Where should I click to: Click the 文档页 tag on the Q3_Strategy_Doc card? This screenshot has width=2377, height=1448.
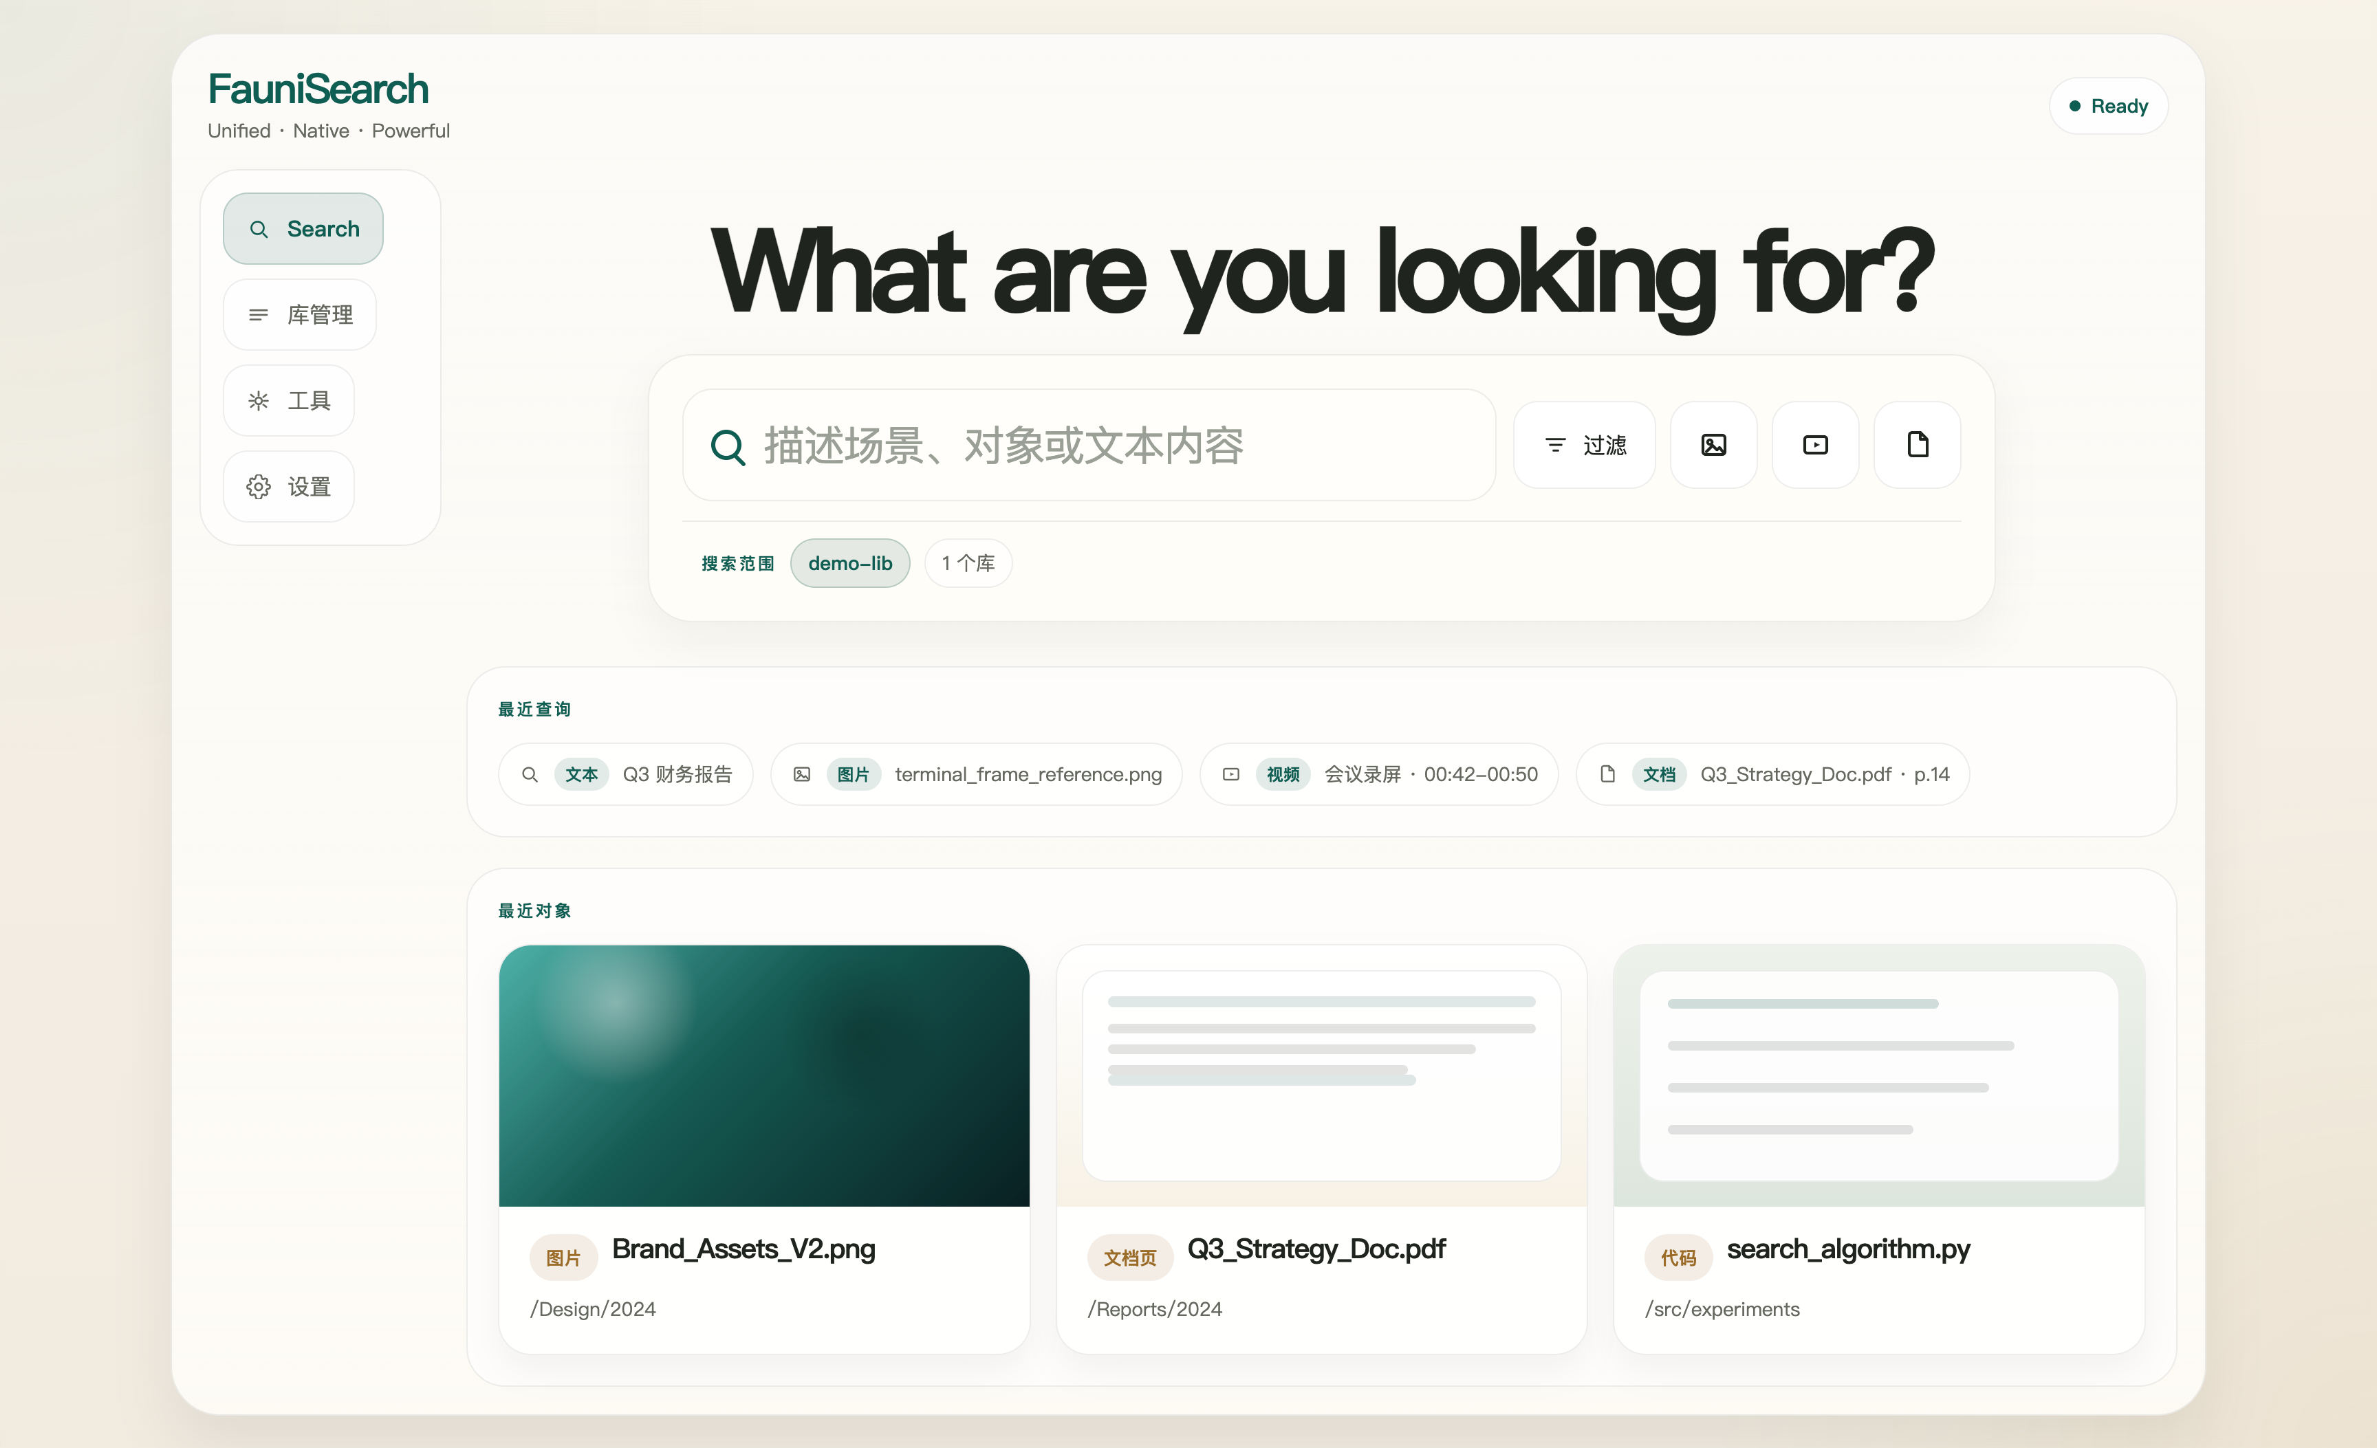point(1129,1257)
